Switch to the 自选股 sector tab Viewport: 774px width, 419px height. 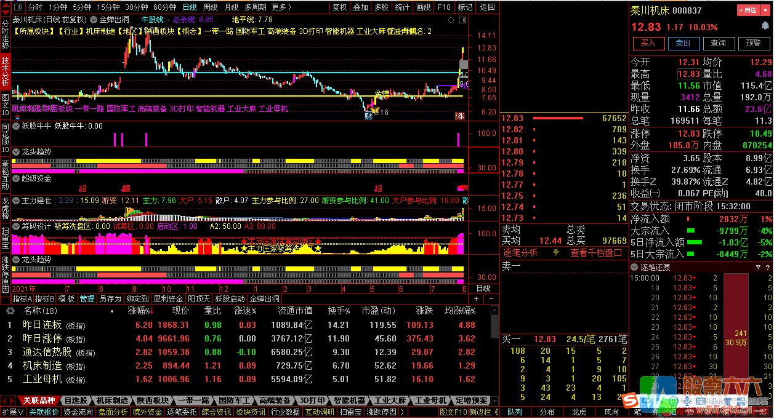(76, 401)
